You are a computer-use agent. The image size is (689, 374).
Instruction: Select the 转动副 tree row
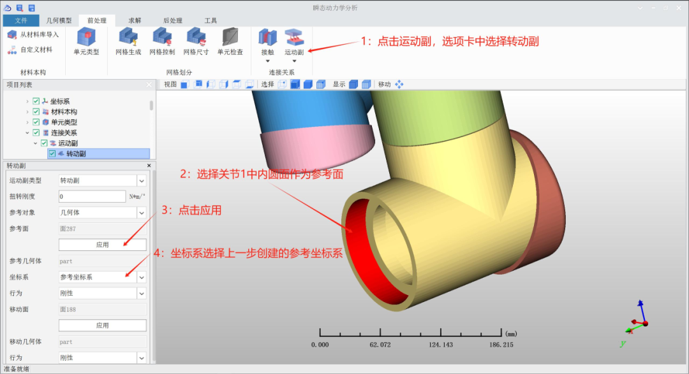99,154
